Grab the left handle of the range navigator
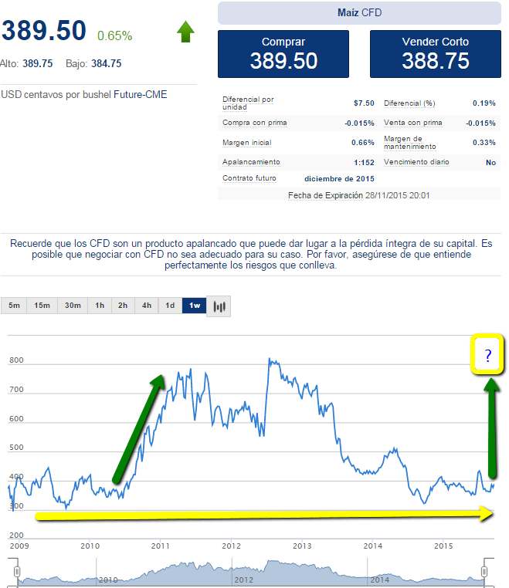This screenshot has width=509, height=588. (x=15, y=572)
